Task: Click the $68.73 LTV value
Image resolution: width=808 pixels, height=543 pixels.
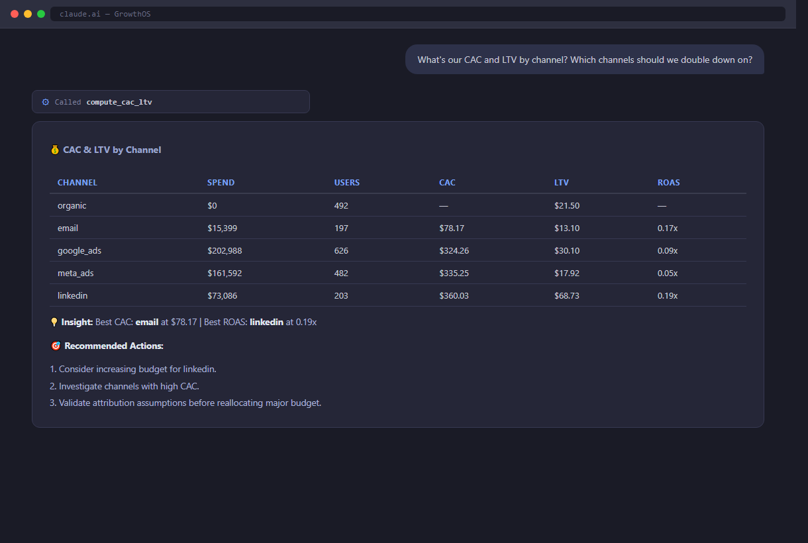Action: 567,295
